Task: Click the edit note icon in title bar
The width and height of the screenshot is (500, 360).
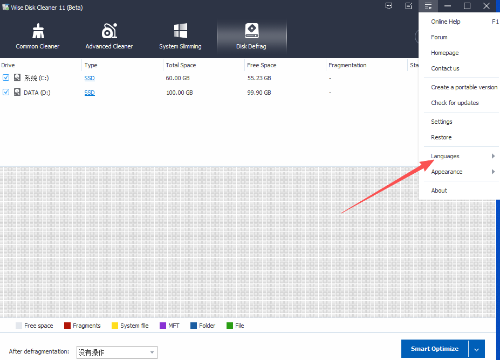Action: 408,6
